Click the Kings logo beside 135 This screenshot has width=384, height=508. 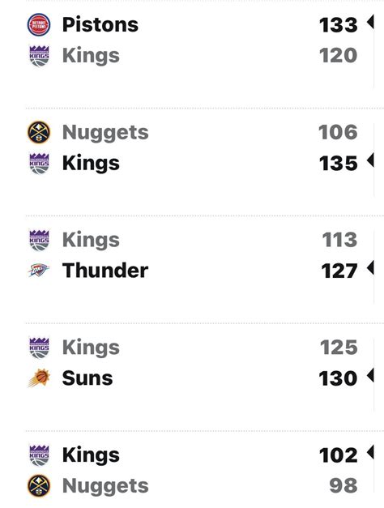tap(39, 164)
